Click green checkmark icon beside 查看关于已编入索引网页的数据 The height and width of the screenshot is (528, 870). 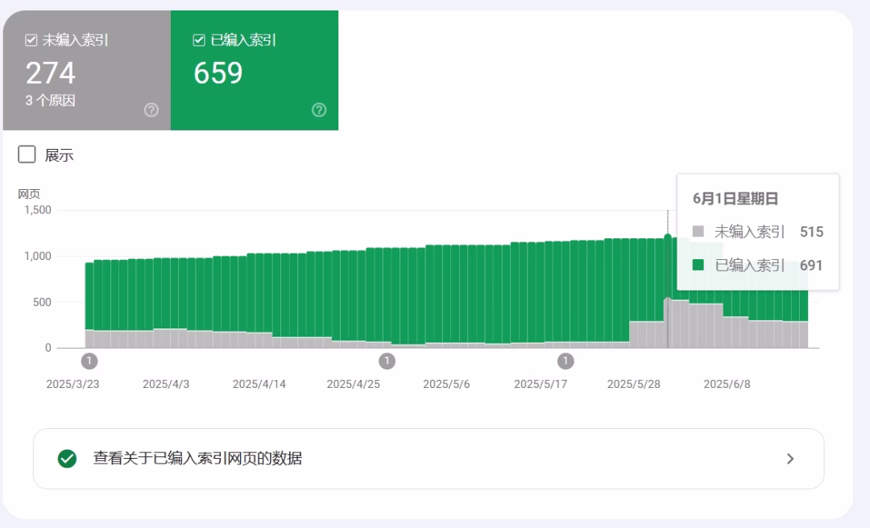click(68, 459)
